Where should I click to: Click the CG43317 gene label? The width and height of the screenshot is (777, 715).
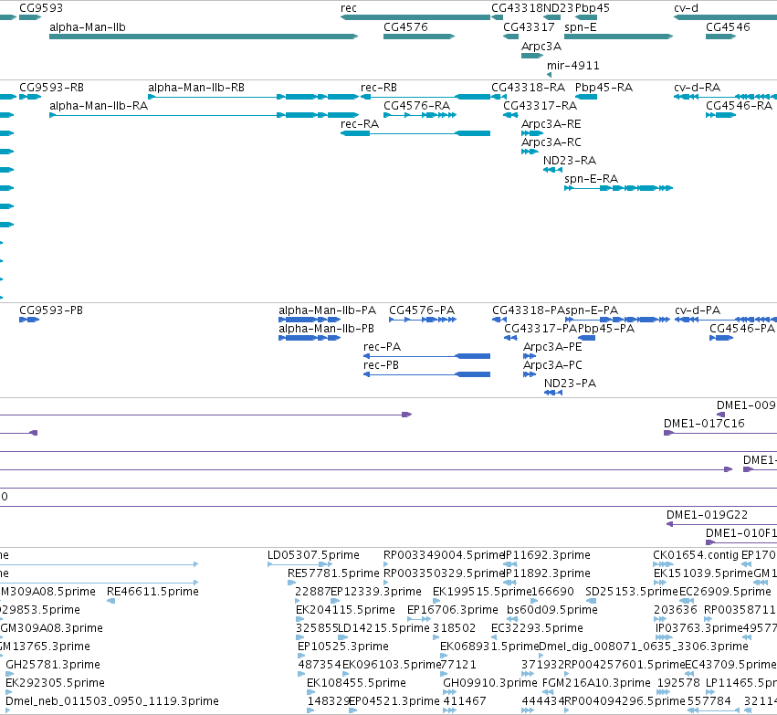point(530,27)
